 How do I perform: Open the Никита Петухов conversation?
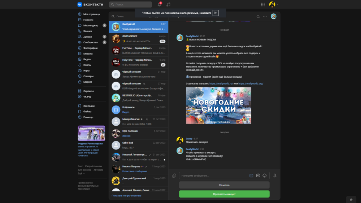pyautogui.click(x=139, y=169)
